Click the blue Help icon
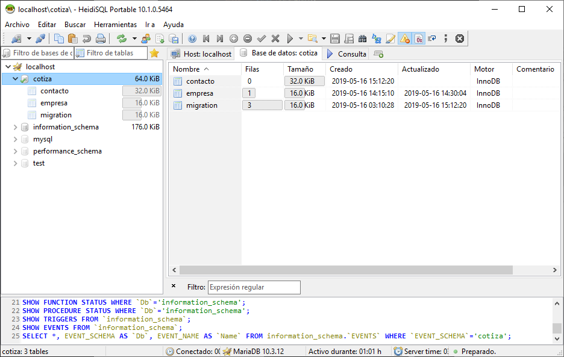Screen dimensions: 564x357 click(192, 39)
